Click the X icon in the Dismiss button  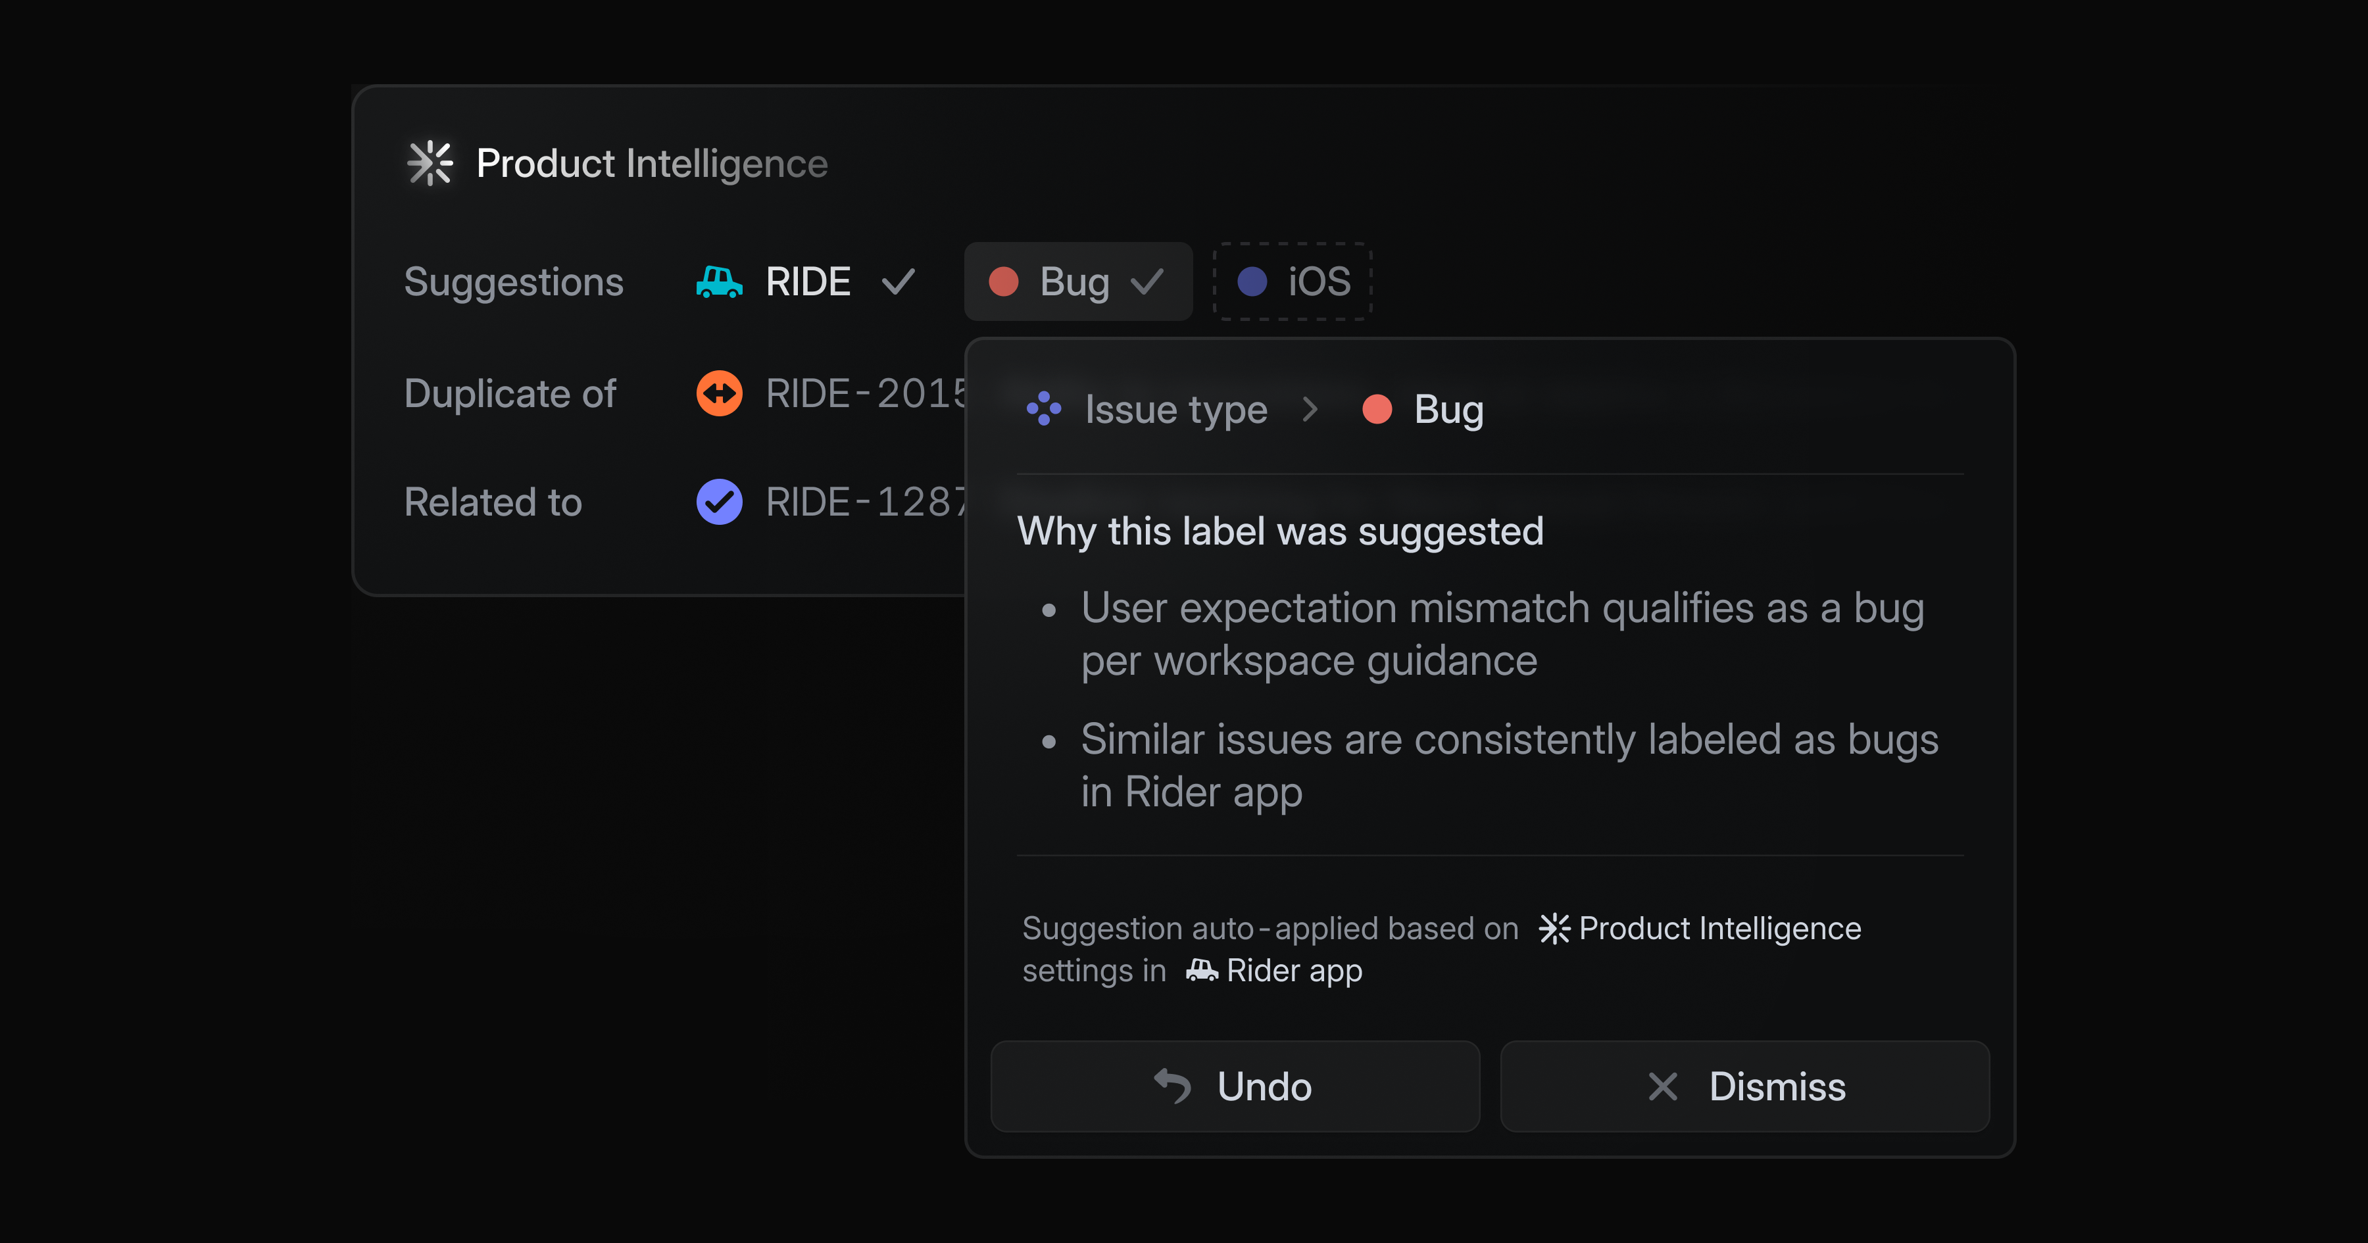click(x=1663, y=1086)
